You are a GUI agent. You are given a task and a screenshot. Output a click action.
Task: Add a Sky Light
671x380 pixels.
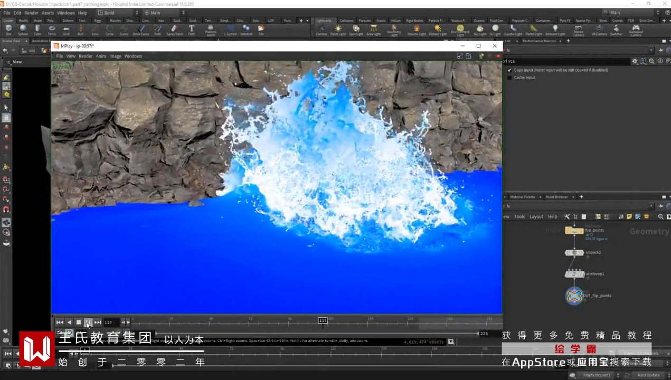tap(480, 30)
